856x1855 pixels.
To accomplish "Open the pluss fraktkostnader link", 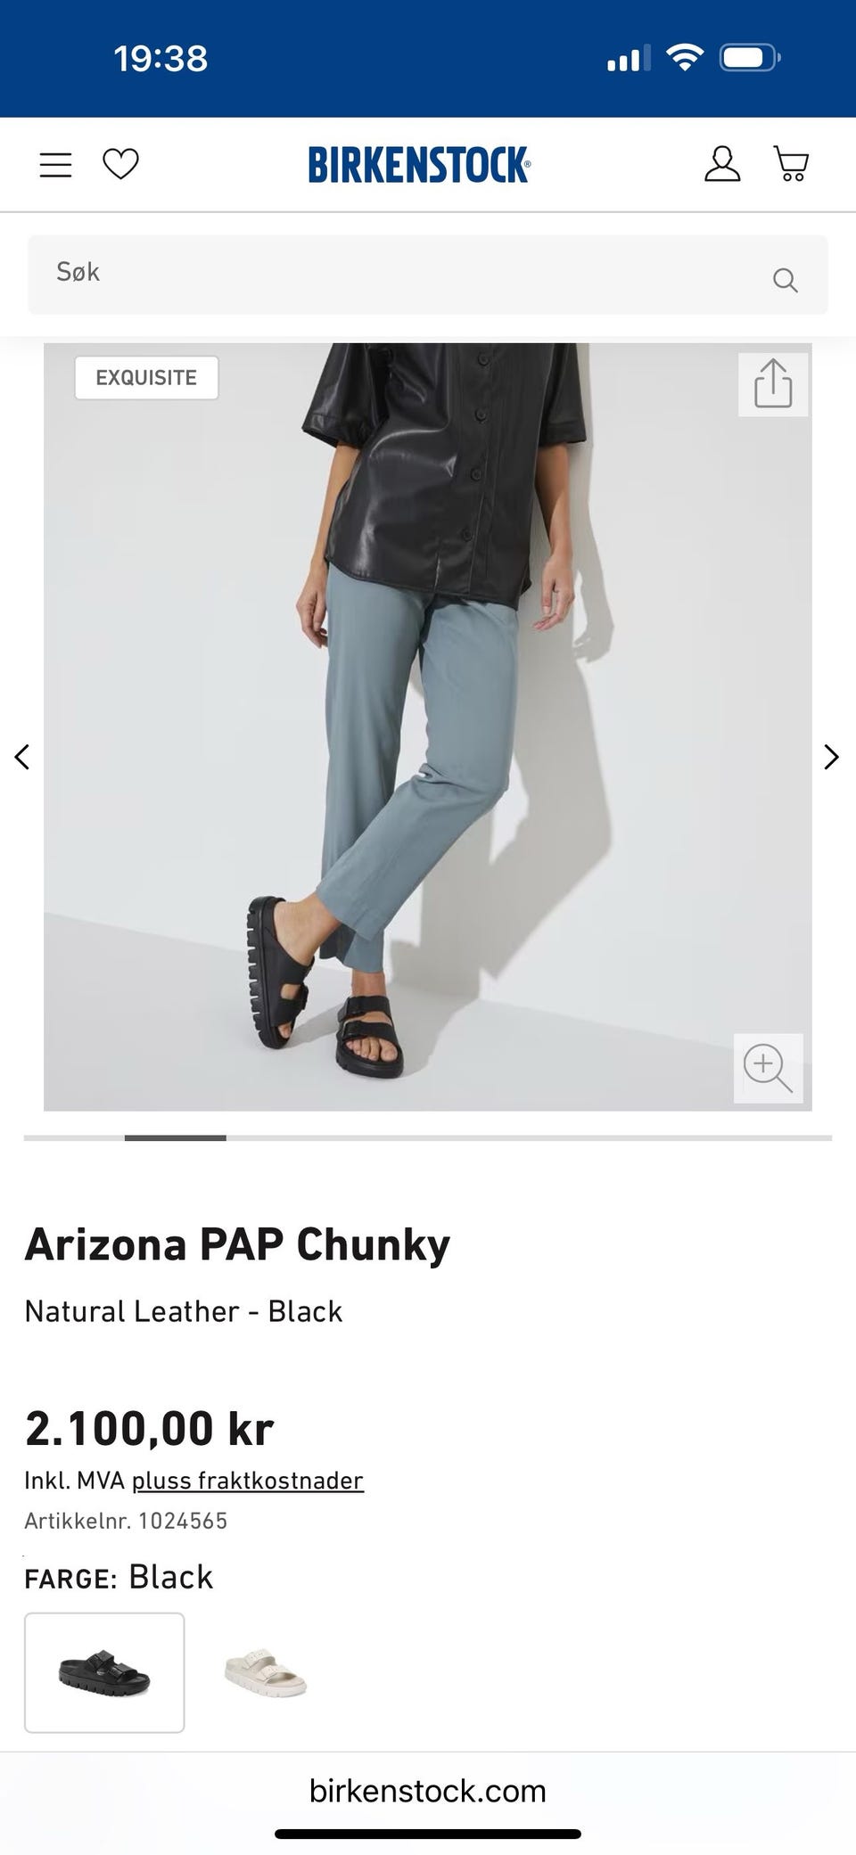I will [x=248, y=1481].
